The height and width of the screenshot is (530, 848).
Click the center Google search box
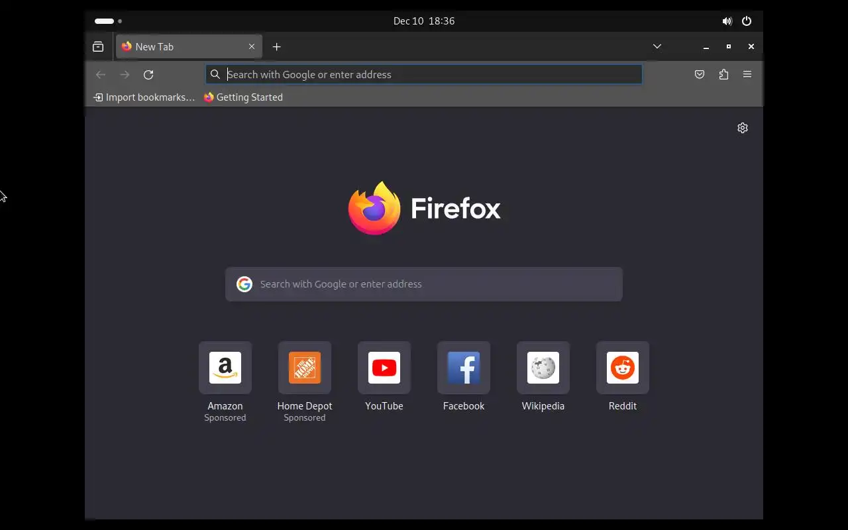click(424, 284)
